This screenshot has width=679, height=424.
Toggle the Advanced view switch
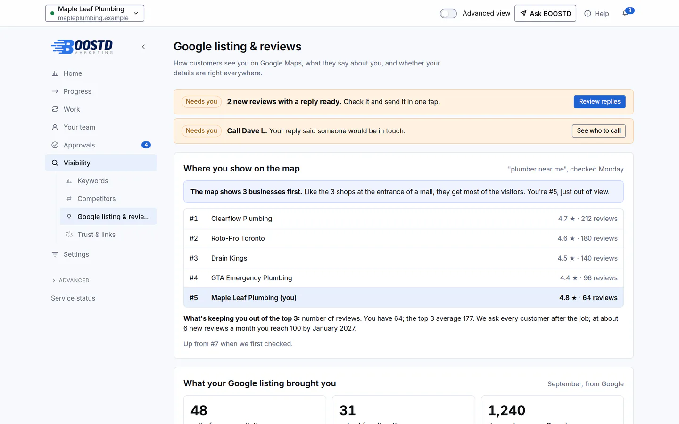[448, 14]
